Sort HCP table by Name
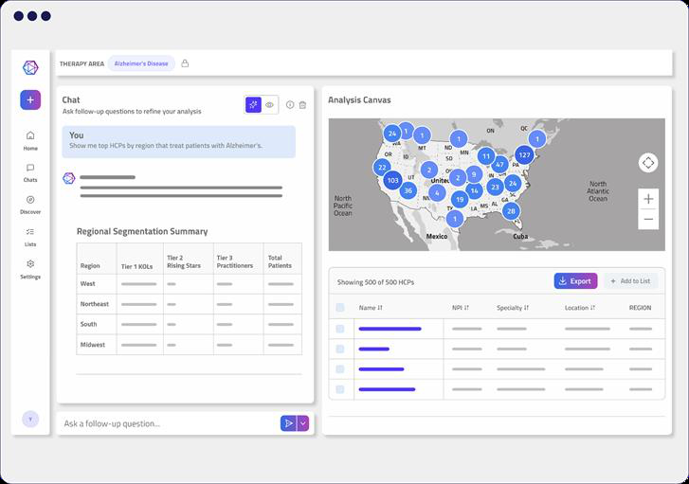 [371, 308]
